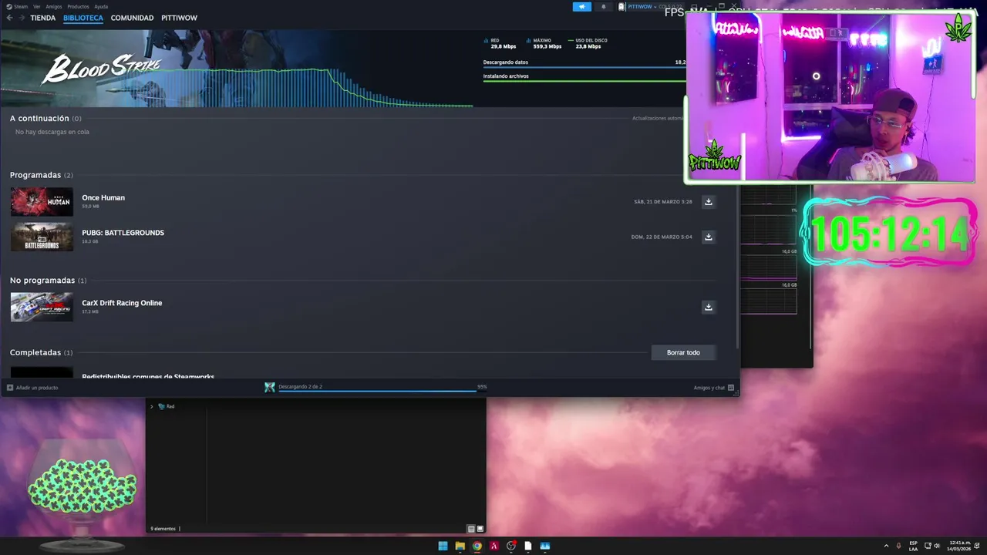Click download icon for Once Human
The width and height of the screenshot is (987, 555).
(x=708, y=202)
